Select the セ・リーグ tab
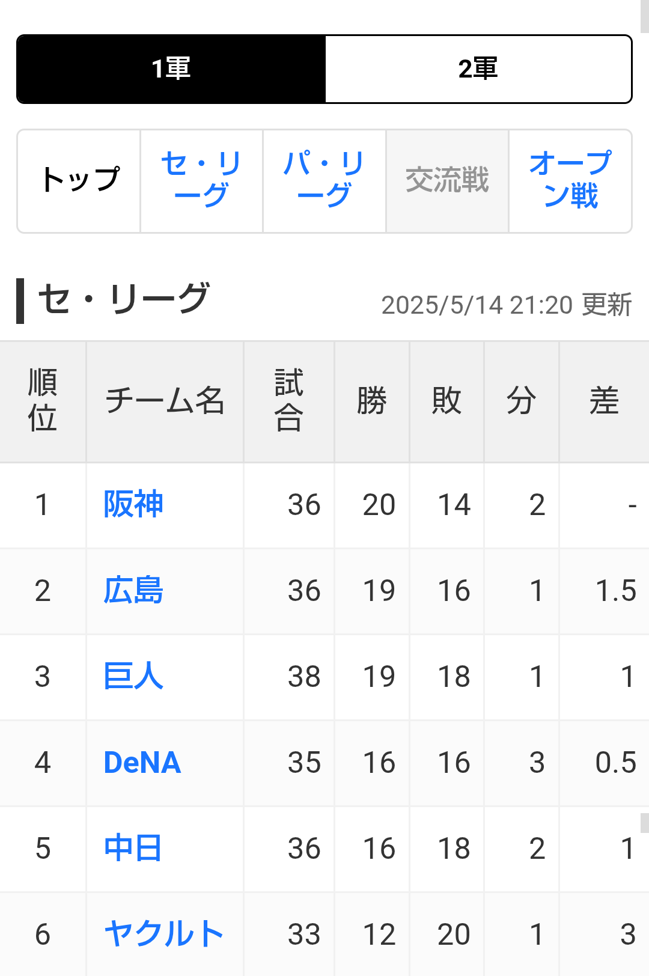 pos(201,181)
